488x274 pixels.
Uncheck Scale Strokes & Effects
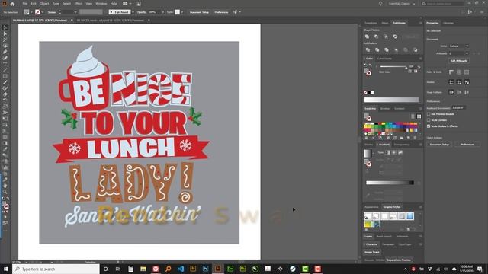429,126
